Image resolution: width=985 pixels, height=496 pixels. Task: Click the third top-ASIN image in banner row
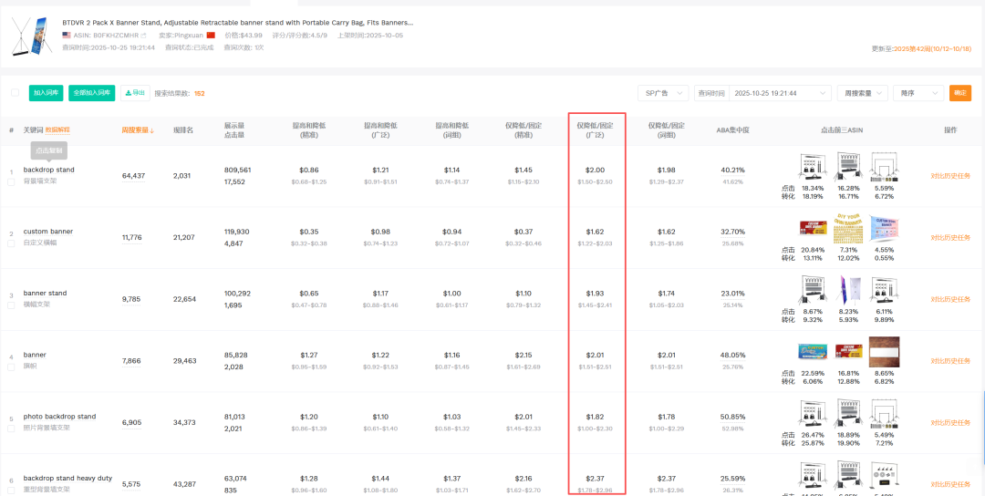(x=883, y=350)
